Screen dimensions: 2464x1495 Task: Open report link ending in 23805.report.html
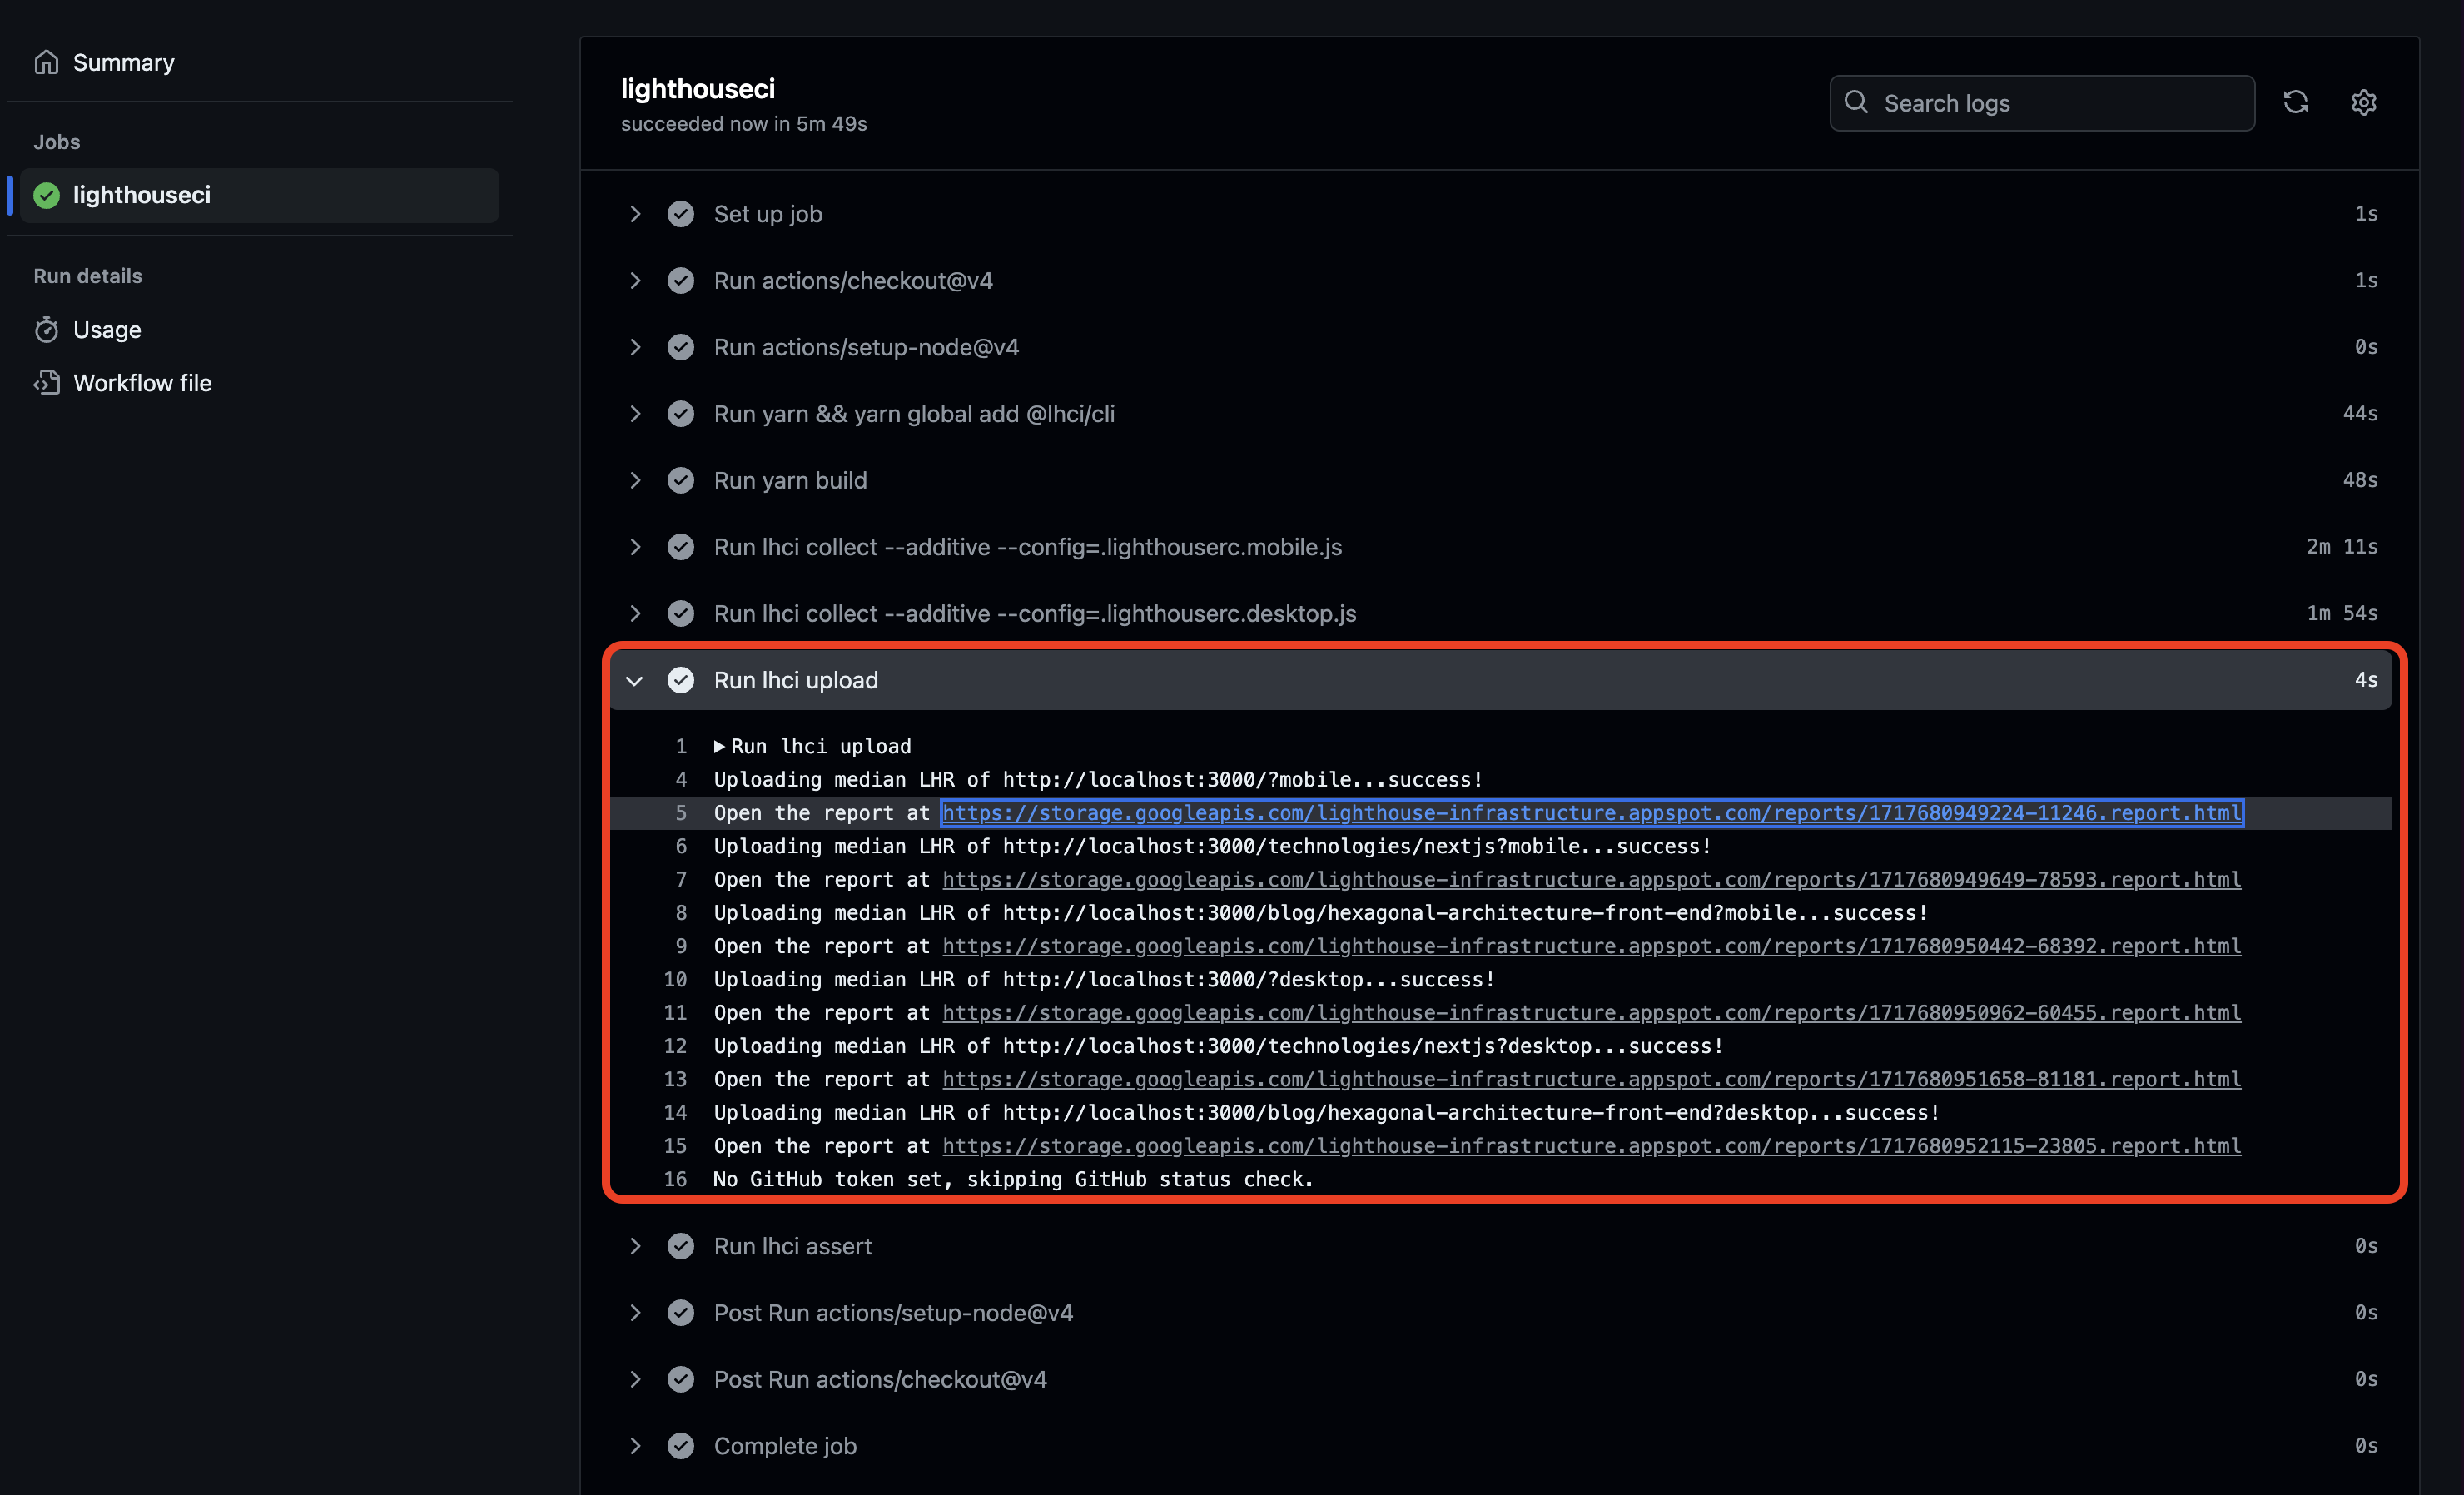(1591, 1146)
